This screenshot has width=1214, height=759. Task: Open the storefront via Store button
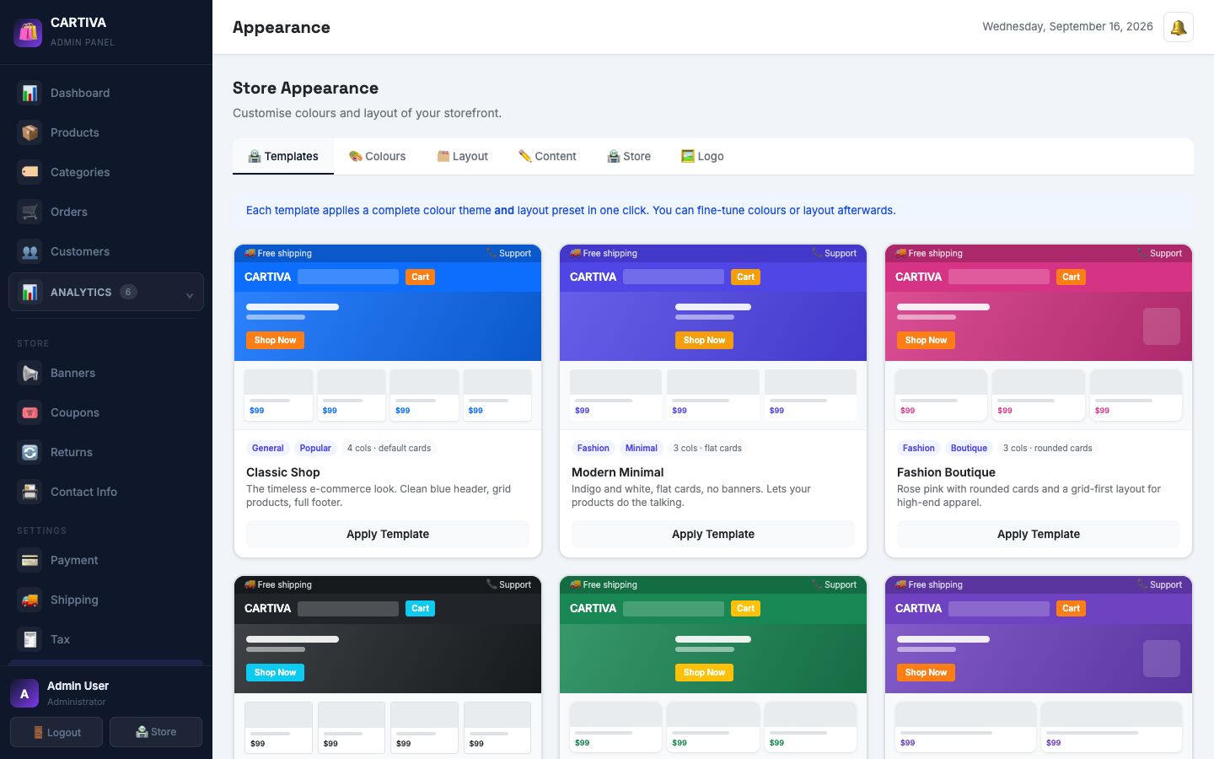[156, 732]
